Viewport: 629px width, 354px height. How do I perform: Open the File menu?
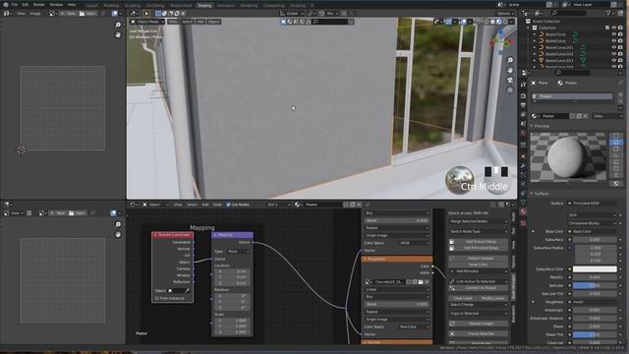point(15,4)
